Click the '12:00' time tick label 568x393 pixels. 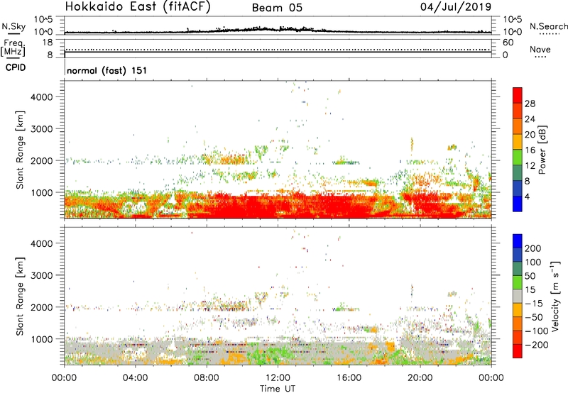278,378
